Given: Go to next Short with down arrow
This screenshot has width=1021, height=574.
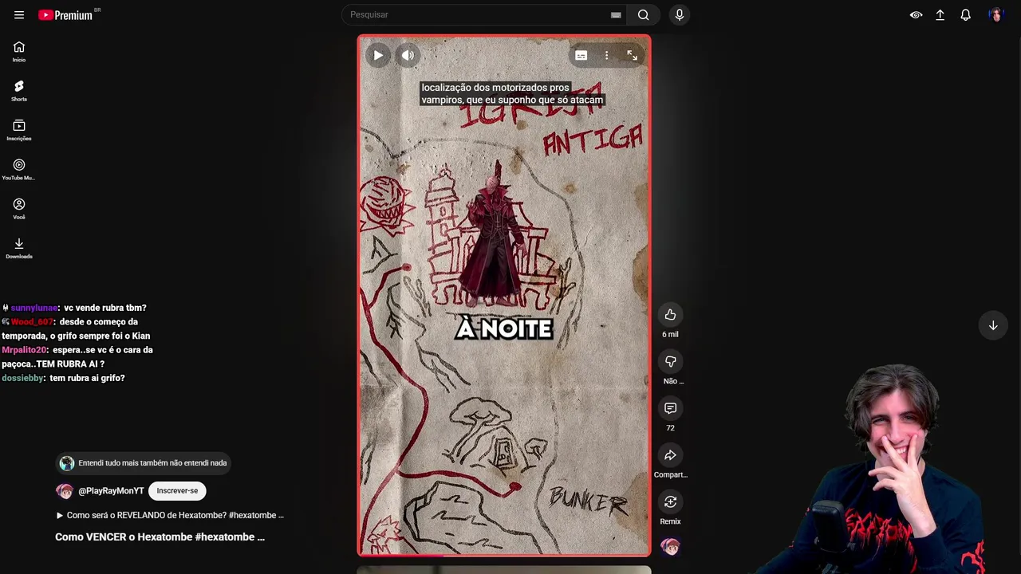Looking at the screenshot, I should click(x=993, y=325).
